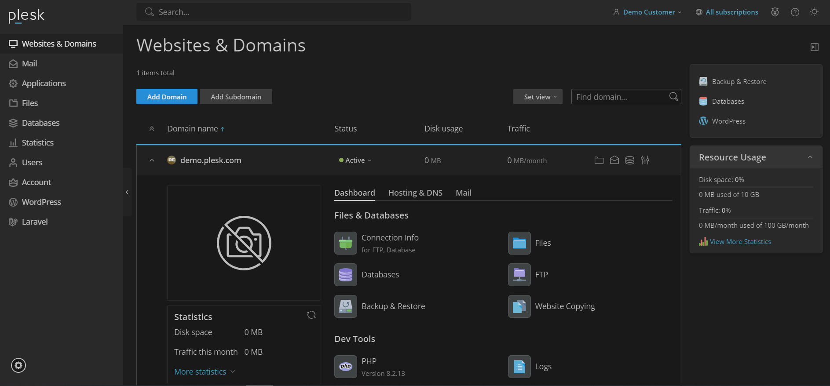Open the Plesk logo home link
Image resolution: width=830 pixels, height=386 pixels.
(26, 16)
